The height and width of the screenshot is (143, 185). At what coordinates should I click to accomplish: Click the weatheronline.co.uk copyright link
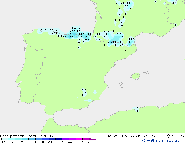tap(160, 140)
